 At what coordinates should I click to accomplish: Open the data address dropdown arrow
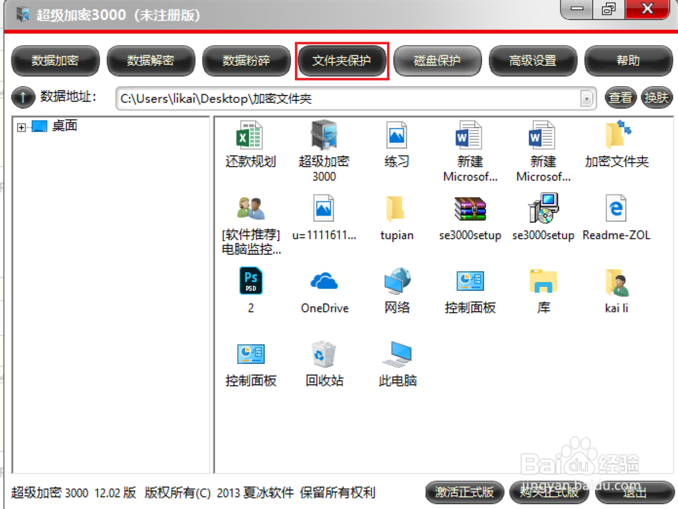click(x=586, y=98)
